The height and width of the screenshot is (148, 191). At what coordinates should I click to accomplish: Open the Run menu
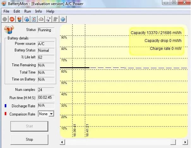coord(27,11)
